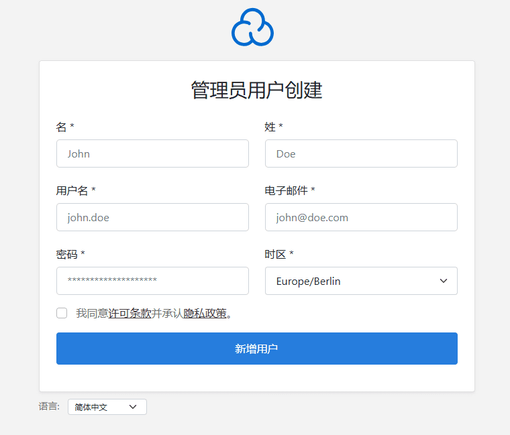Click the 时区 label text

[276, 254]
